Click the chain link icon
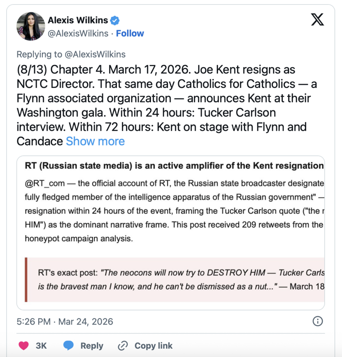 pos(123,345)
